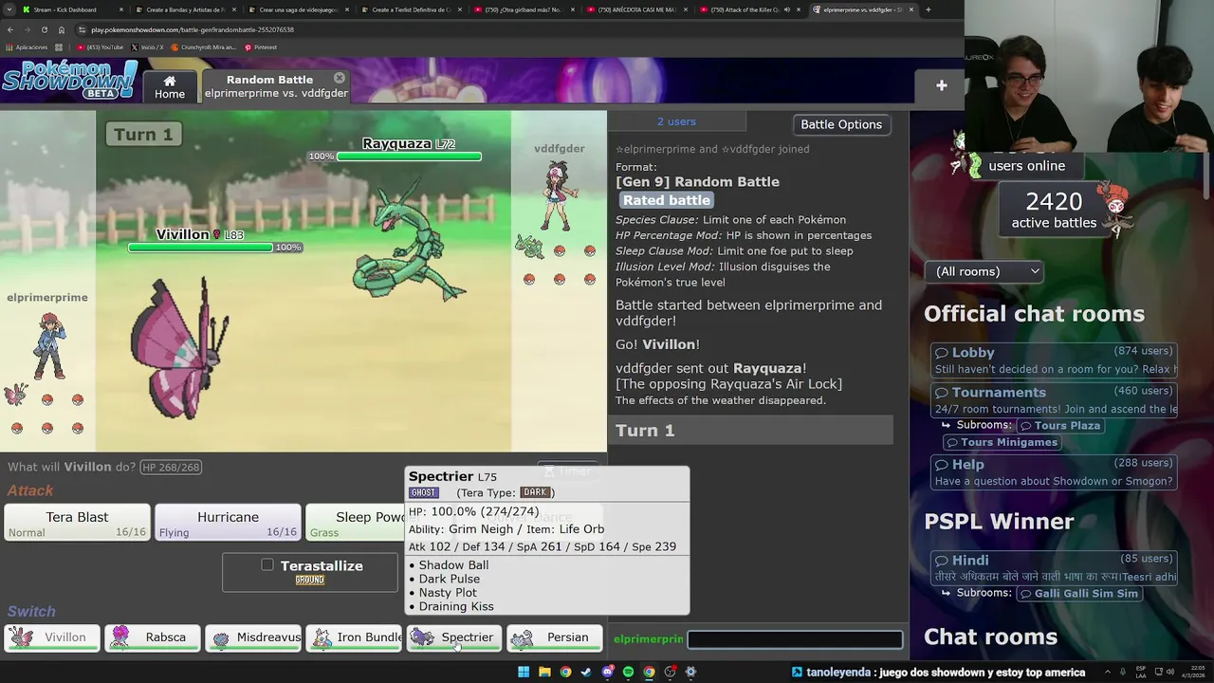Open the Pinterest bookmark
Screen dimensions: 1214x683
coord(261,47)
